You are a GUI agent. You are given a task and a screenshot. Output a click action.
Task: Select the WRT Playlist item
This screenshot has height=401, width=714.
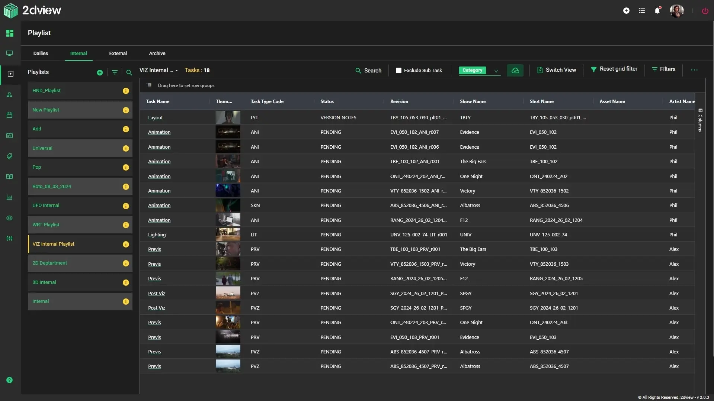(x=80, y=225)
